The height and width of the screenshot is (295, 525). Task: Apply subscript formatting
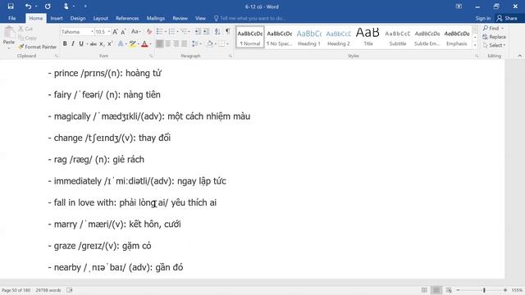pyautogui.click(x=102, y=43)
